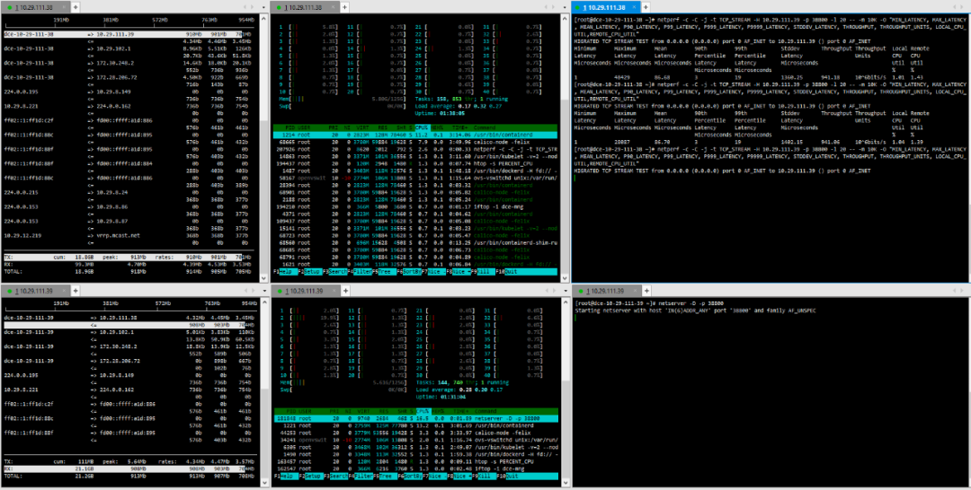
Task: Sort by CPU% column header in htop .38 pane
Action: click(x=421, y=127)
